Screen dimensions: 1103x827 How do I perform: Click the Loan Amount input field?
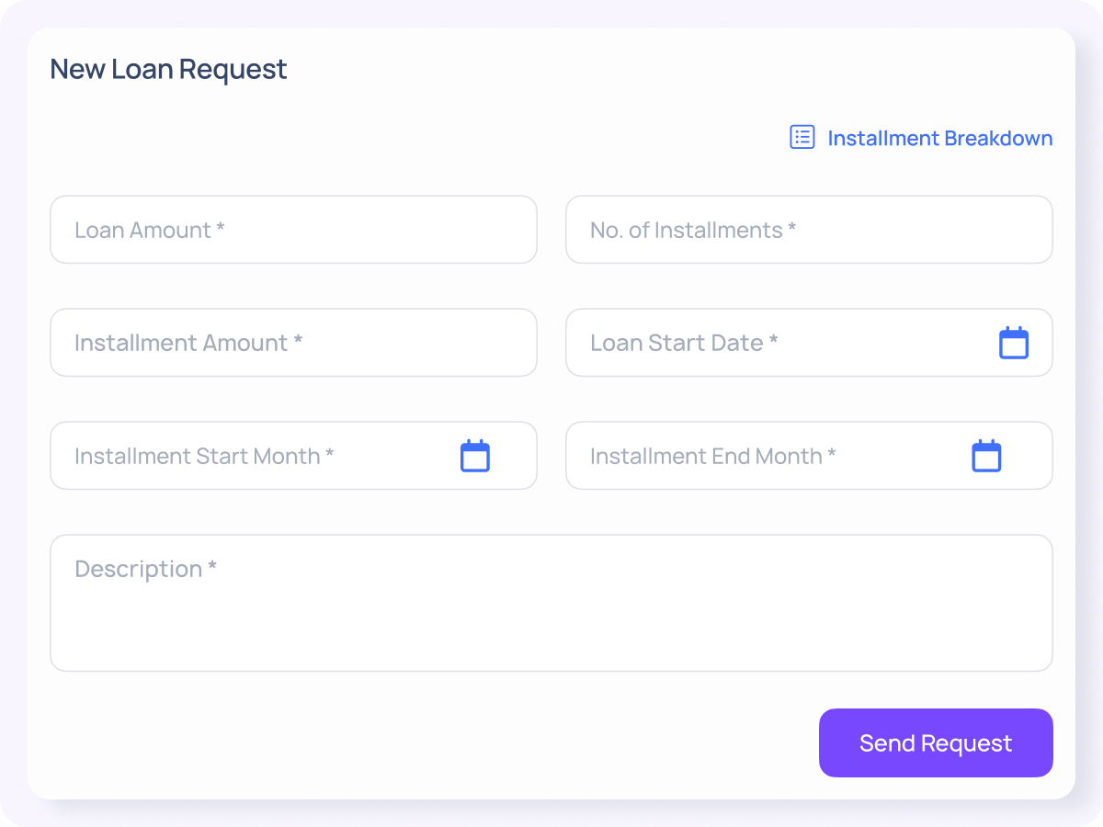click(x=293, y=230)
